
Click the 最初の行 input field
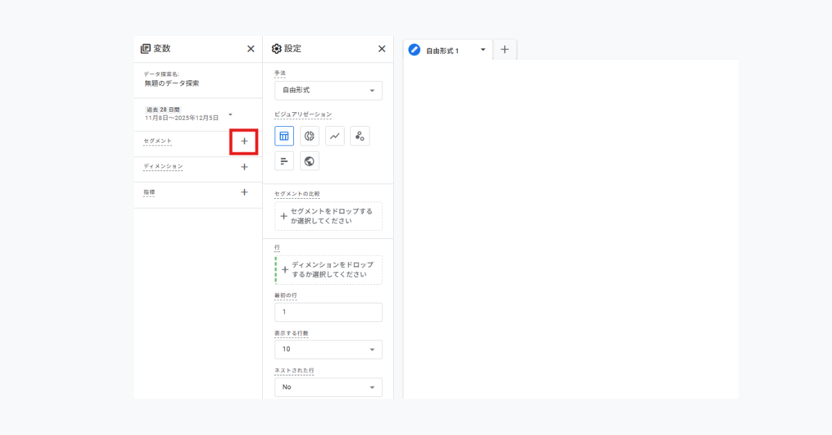(328, 312)
